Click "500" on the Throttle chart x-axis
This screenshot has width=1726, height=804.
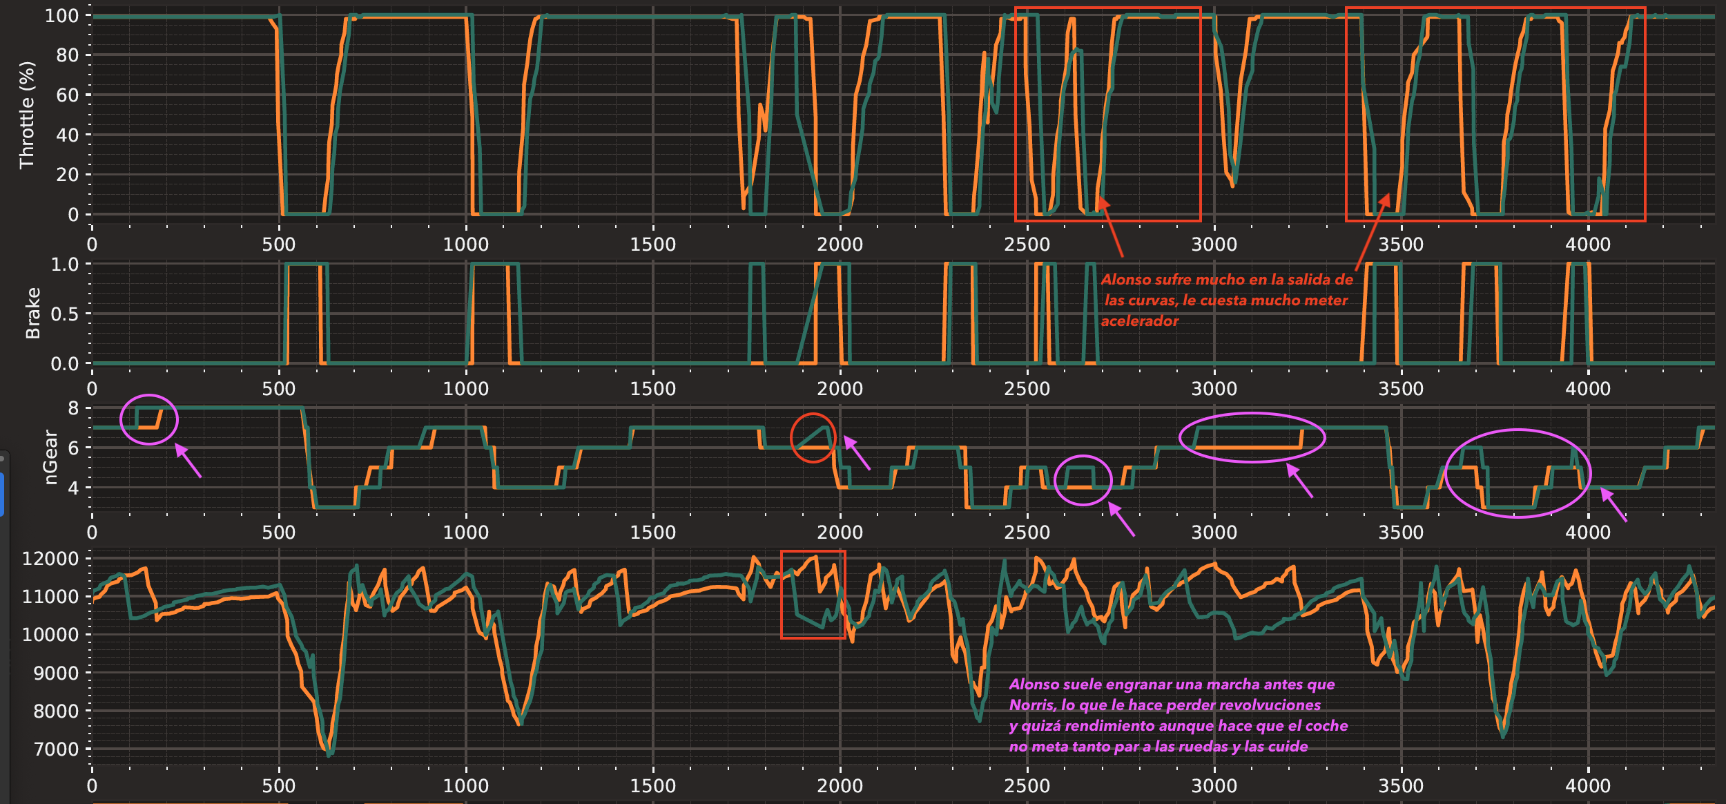tap(279, 245)
